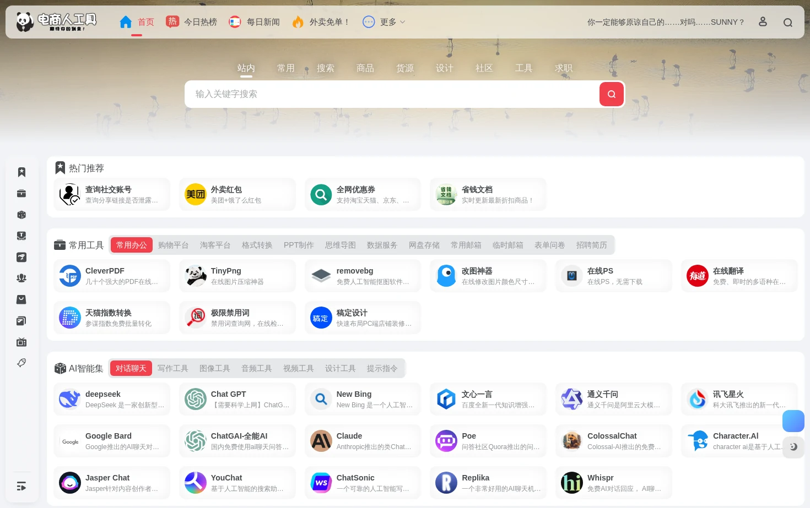Select the 常用办公 tab
810x508 pixels.
point(132,245)
